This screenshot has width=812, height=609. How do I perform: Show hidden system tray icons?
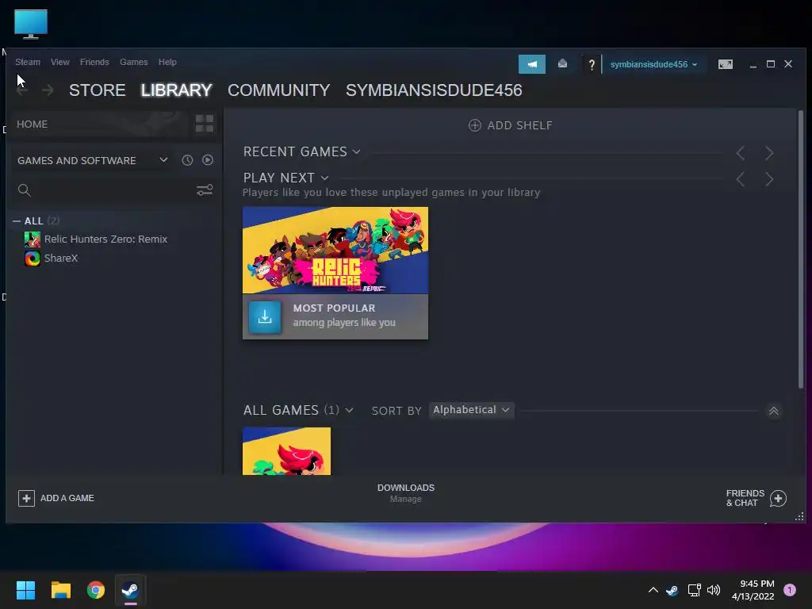653,590
